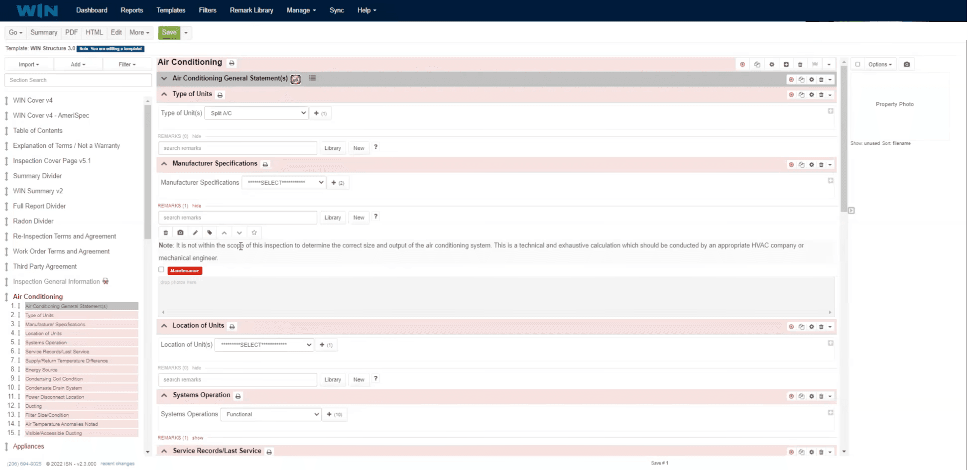The height and width of the screenshot is (470, 968).
Task: Edit the Note remark with the pencil icon
Action: 195,233
